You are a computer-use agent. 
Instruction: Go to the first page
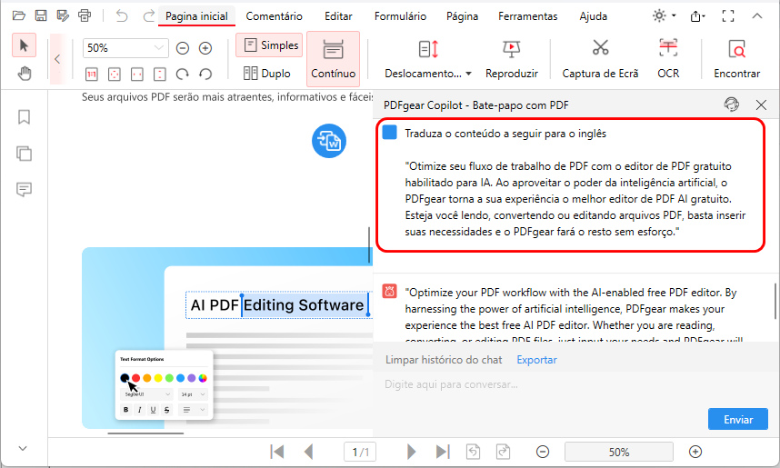click(x=277, y=452)
